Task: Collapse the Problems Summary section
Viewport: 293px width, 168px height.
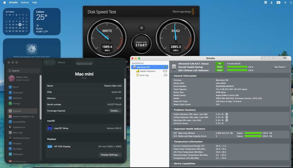Action: (x=172, y=110)
